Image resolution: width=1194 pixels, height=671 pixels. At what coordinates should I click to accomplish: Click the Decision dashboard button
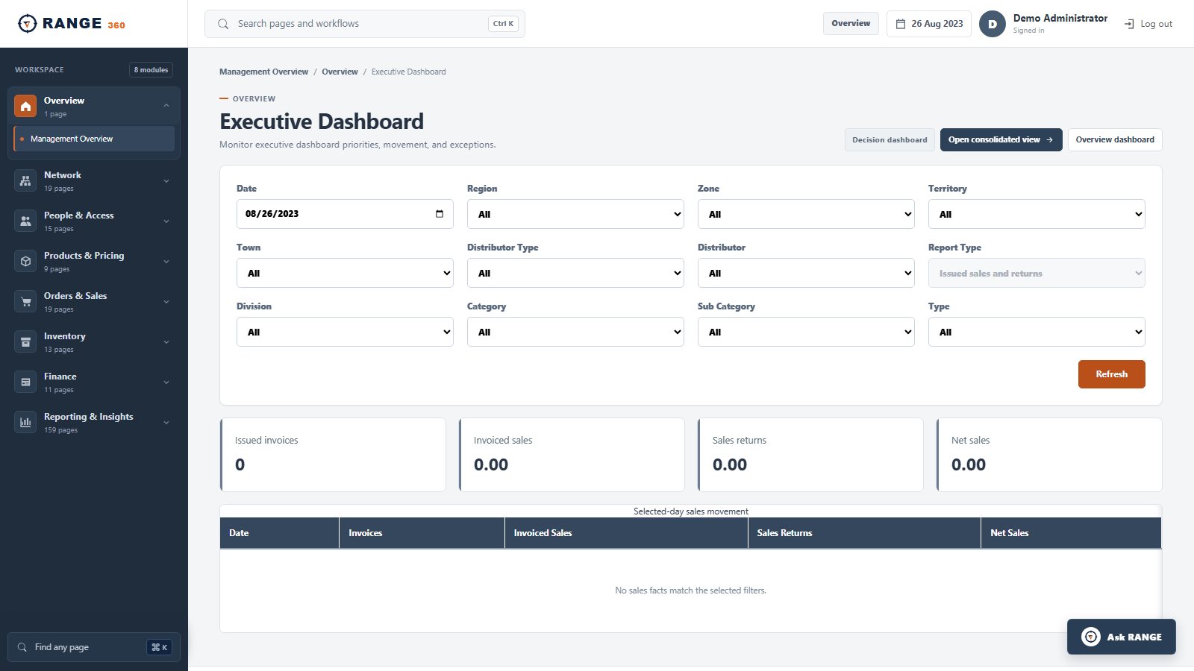(890, 139)
